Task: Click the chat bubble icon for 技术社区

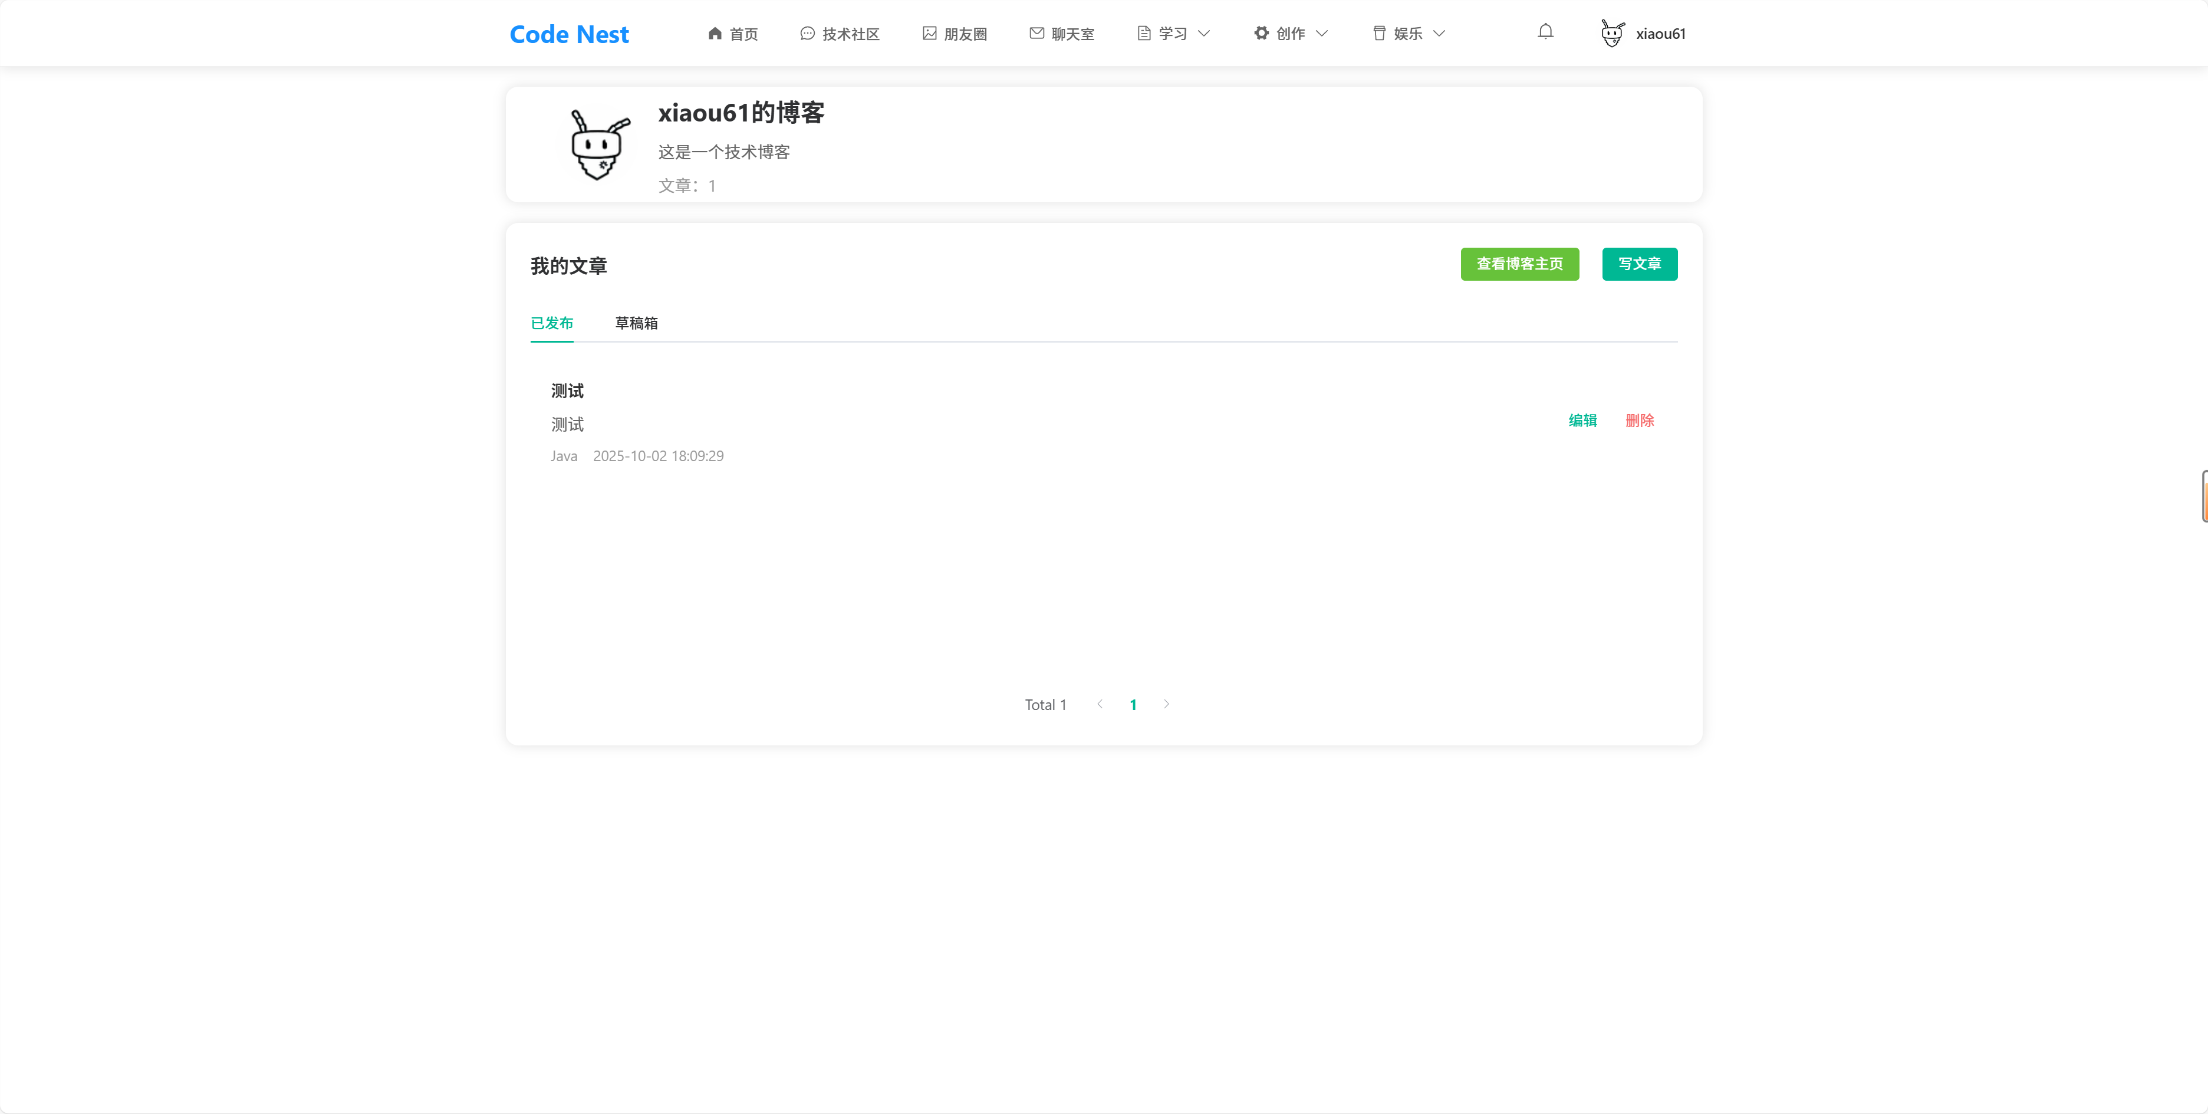Action: [x=807, y=34]
